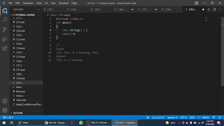Click Win32 configuration in status bar
The height and width of the screenshot is (126, 224).
(205, 118)
